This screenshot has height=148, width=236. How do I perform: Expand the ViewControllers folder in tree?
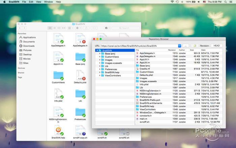(100, 75)
